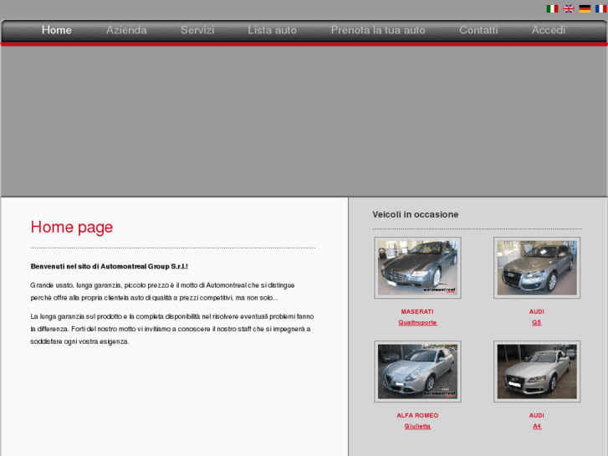Image resolution: width=608 pixels, height=456 pixels.
Task: Open the Quattroporte link
Action: [x=417, y=322]
